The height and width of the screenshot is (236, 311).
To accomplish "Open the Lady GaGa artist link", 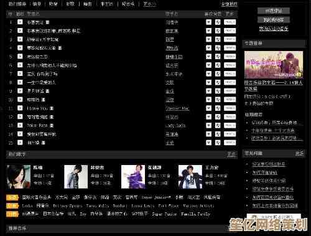I will [x=175, y=126].
